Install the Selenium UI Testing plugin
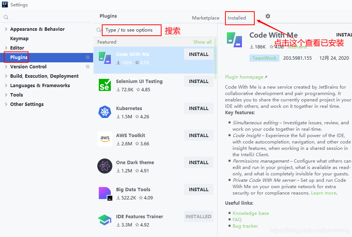This screenshot has height=237, width=352. (x=199, y=82)
